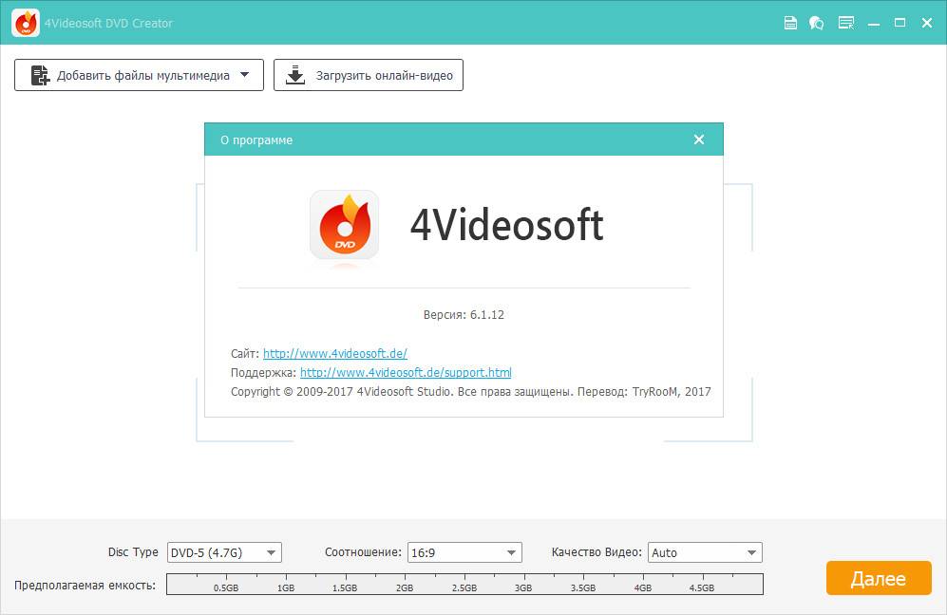Image resolution: width=947 pixels, height=615 pixels.
Task: Open the menu icon with cursor in title bar
Action: 846,23
